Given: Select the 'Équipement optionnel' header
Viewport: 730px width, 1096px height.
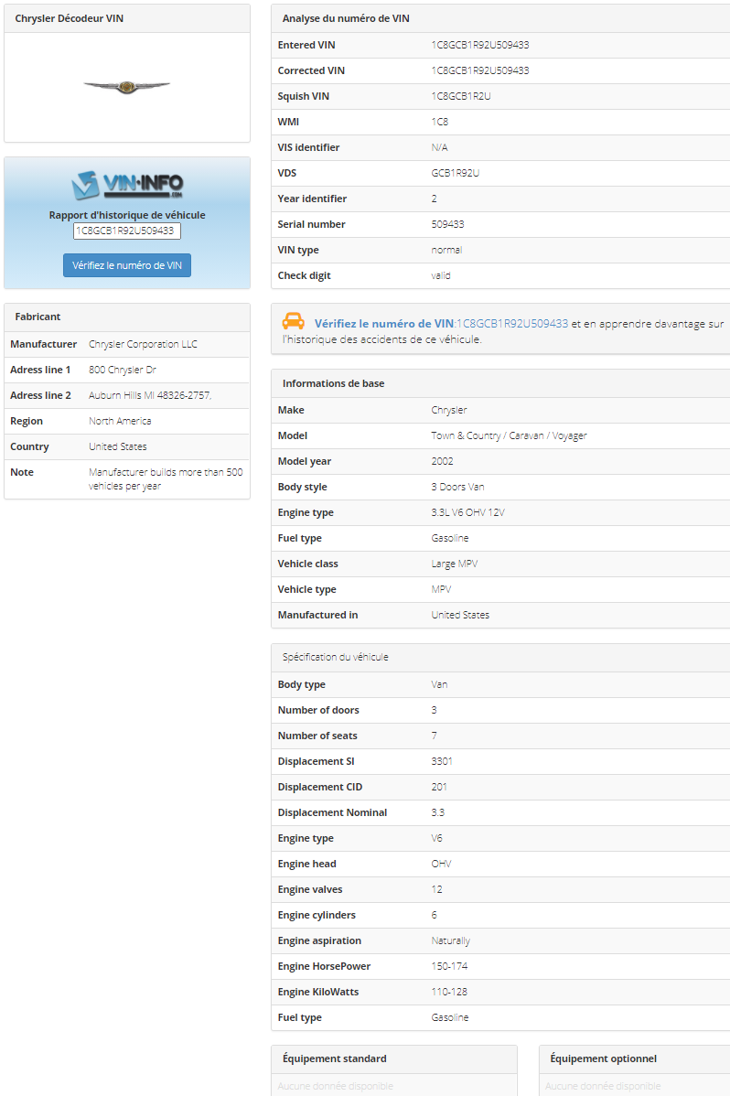Looking at the screenshot, I should [604, 1059].
